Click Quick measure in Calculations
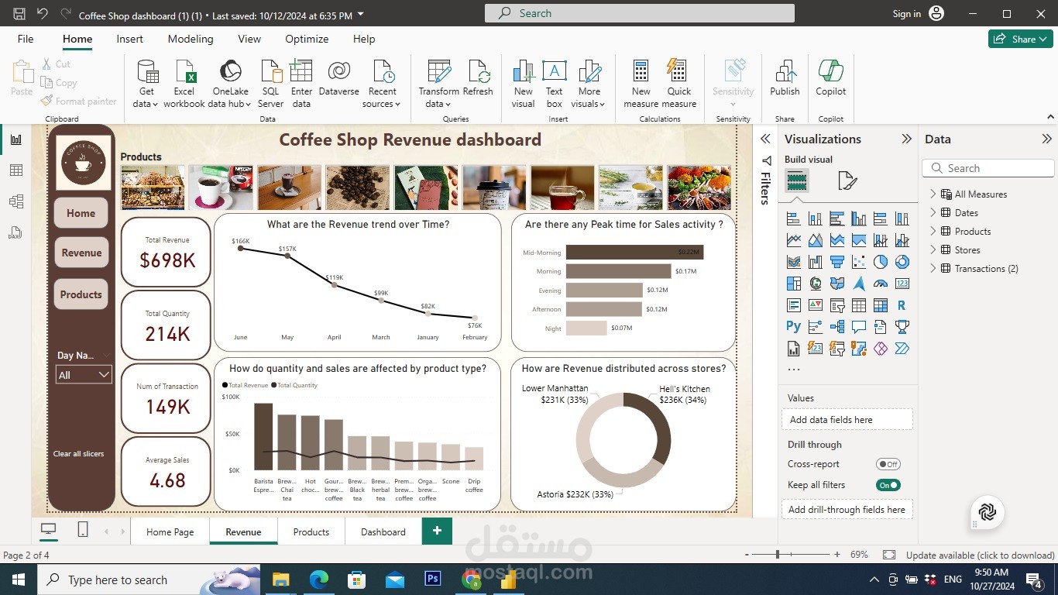Screen dimensions: 1058x595 pos(678,84)
